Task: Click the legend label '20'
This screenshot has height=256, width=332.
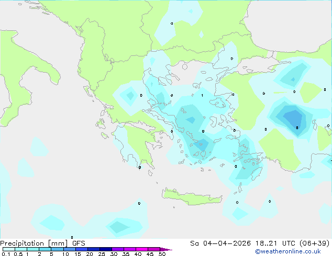Action: point(90,254)
